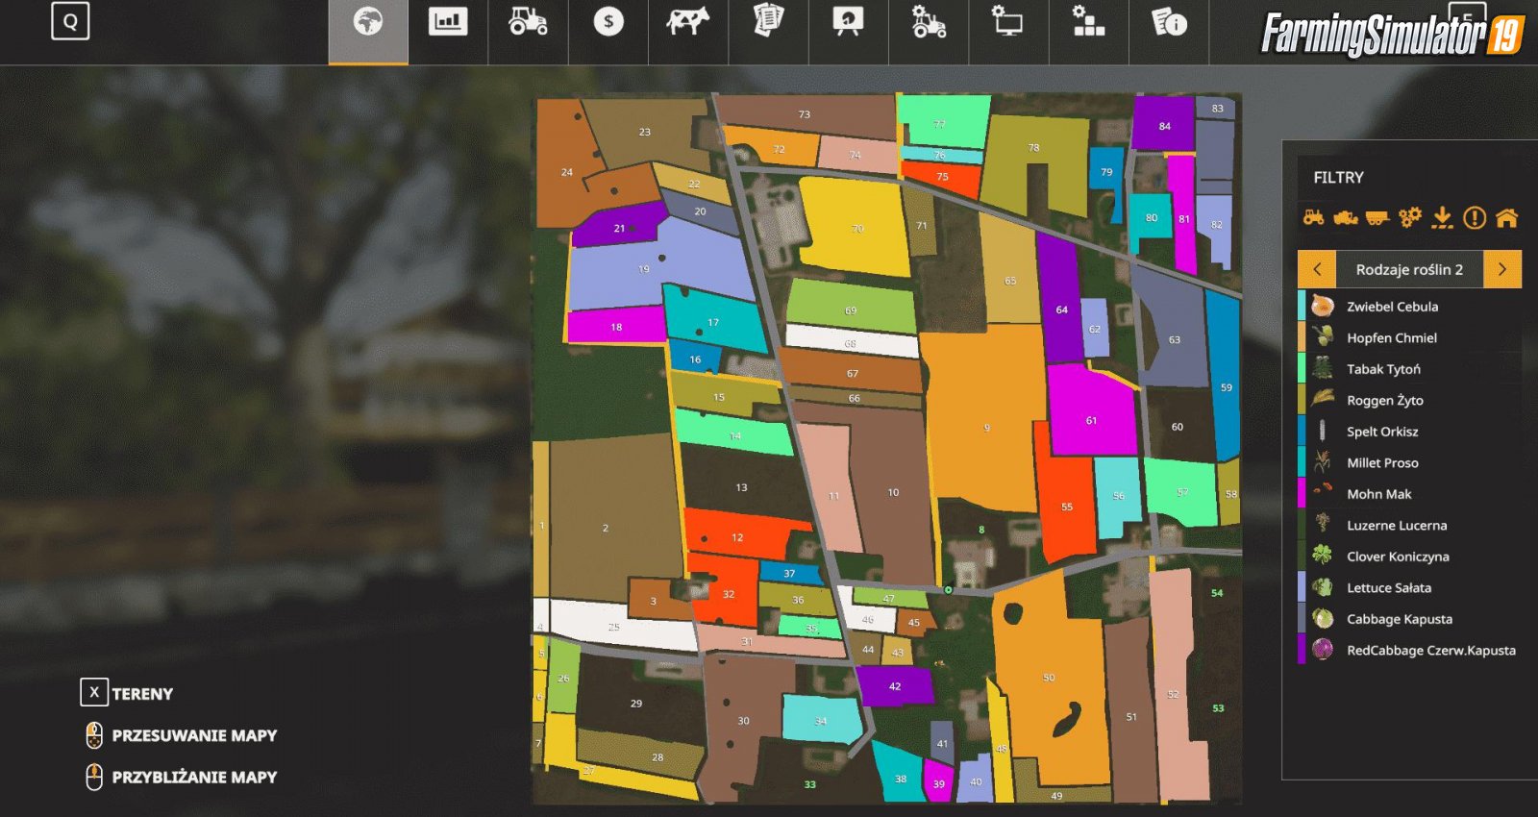The width and height of the screenshot is (1538, 817).
Task: Toggle the harvester filter icon
Action: click(x=1346, y=218)
